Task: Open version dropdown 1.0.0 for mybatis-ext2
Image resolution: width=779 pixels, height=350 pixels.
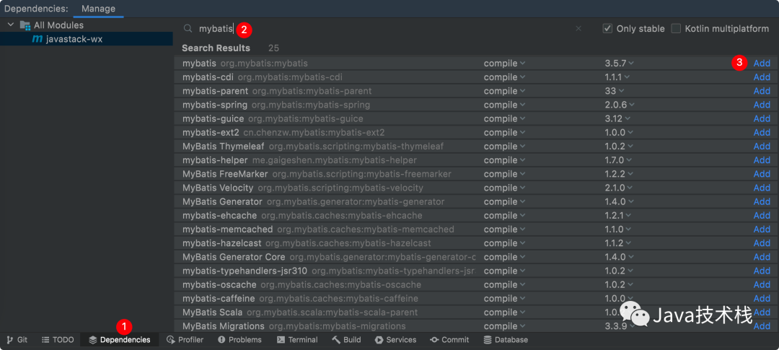Action: point(618,133)
